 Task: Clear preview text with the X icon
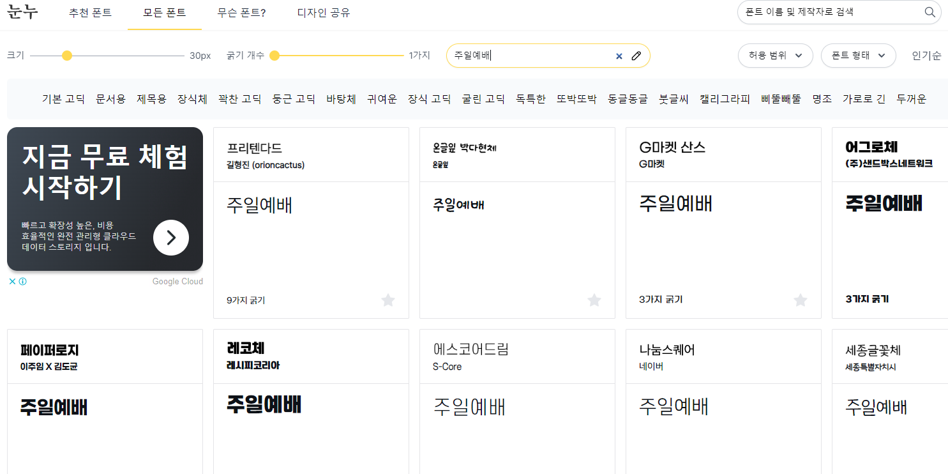(x=619, y=56)
